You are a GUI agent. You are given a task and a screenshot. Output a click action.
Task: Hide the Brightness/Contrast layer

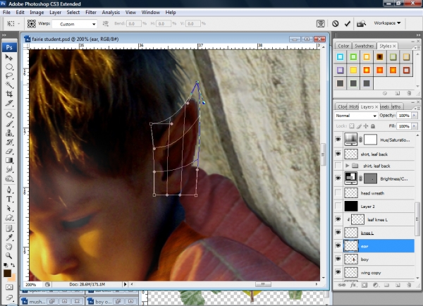(338, 178)
